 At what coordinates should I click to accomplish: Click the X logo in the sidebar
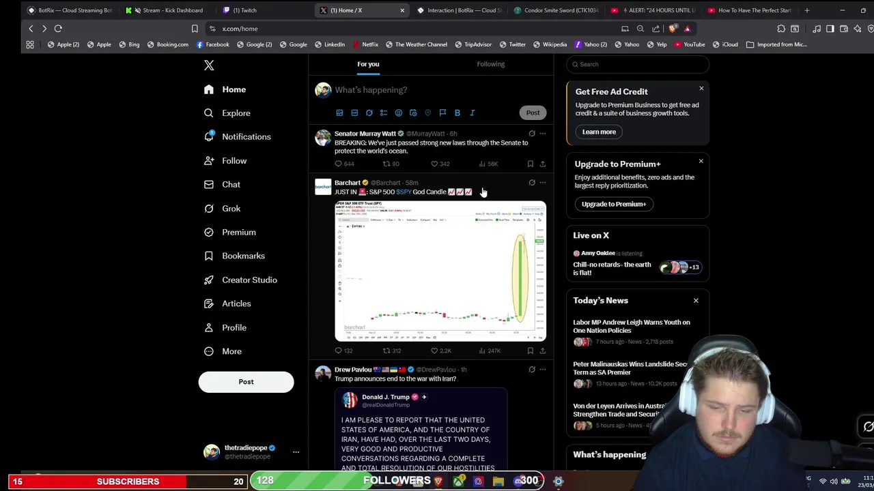[x=209, y=65]
